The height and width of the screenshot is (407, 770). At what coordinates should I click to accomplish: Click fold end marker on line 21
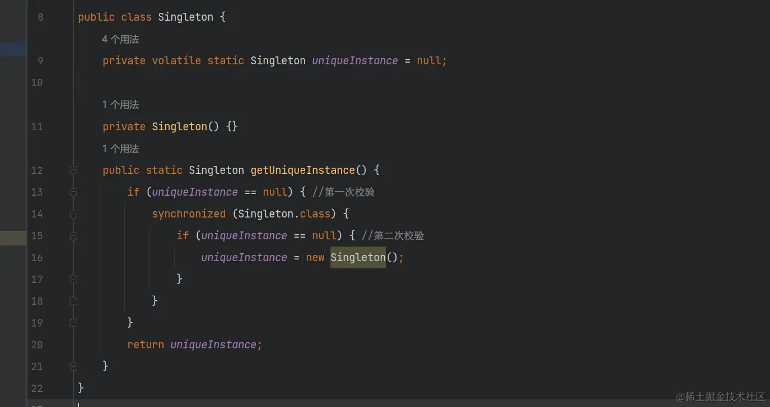[73, 366]
